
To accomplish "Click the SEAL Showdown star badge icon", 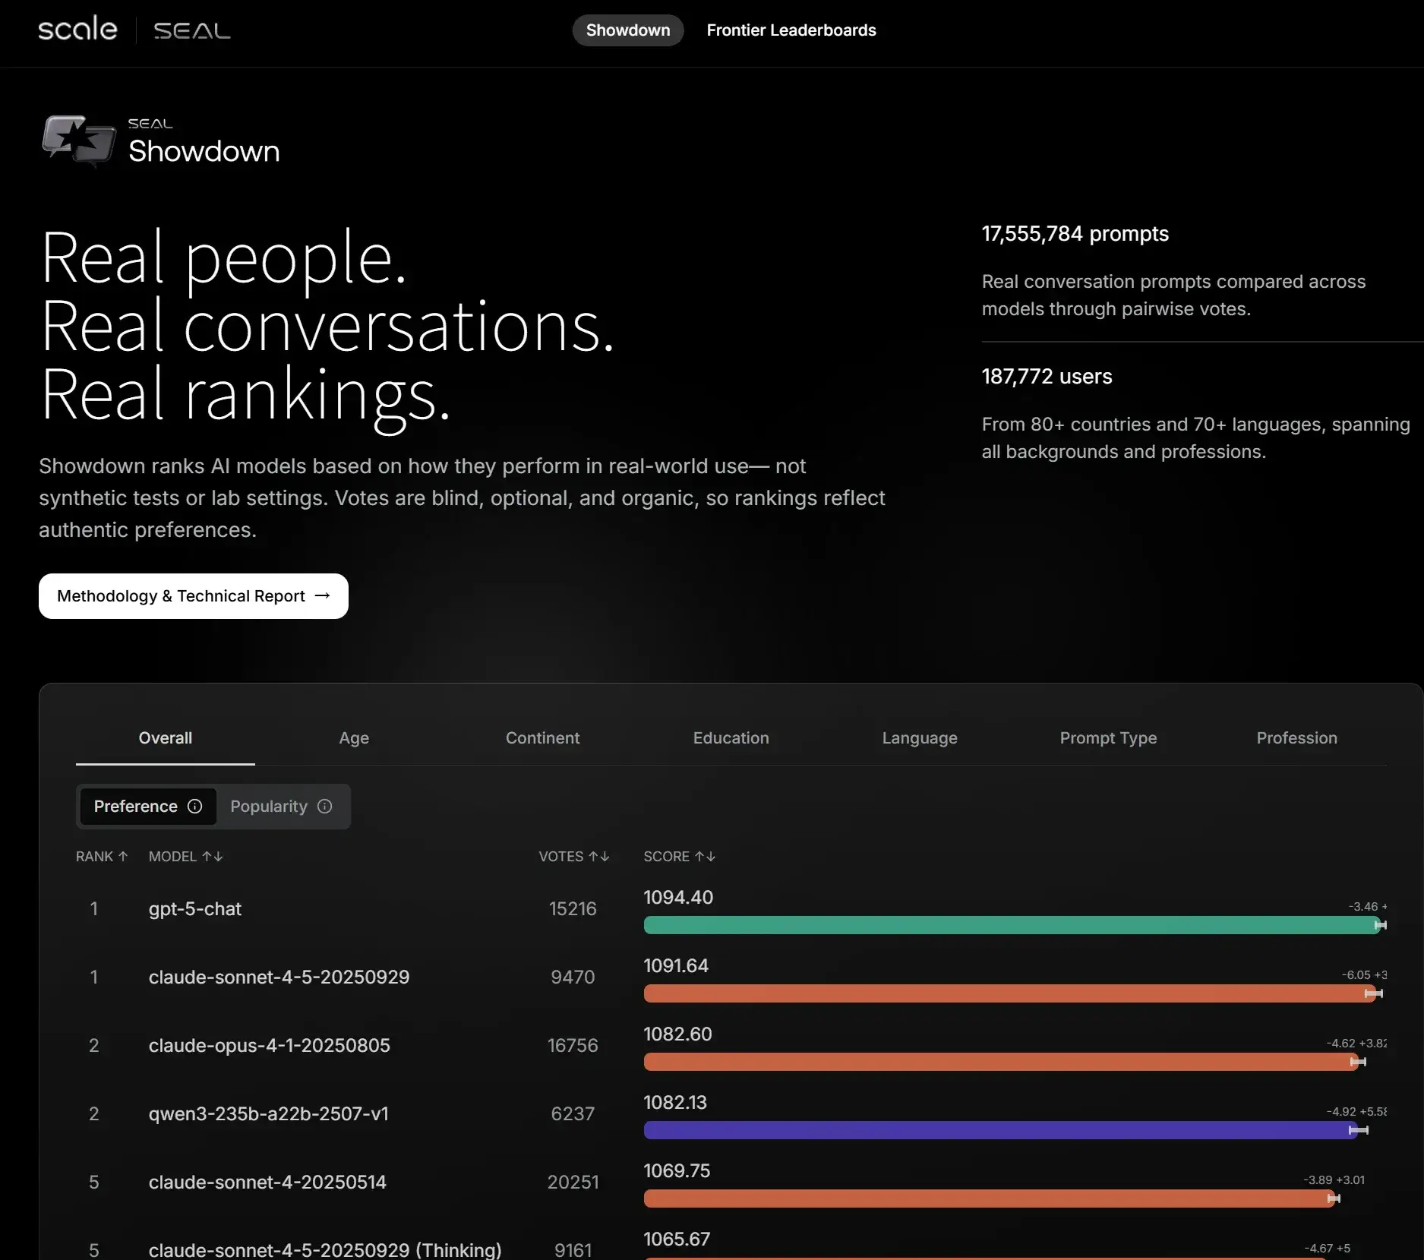I will click(78, 141).
